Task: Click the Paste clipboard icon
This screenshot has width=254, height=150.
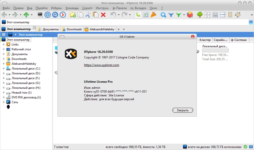Action: click(x=96, y=15)
